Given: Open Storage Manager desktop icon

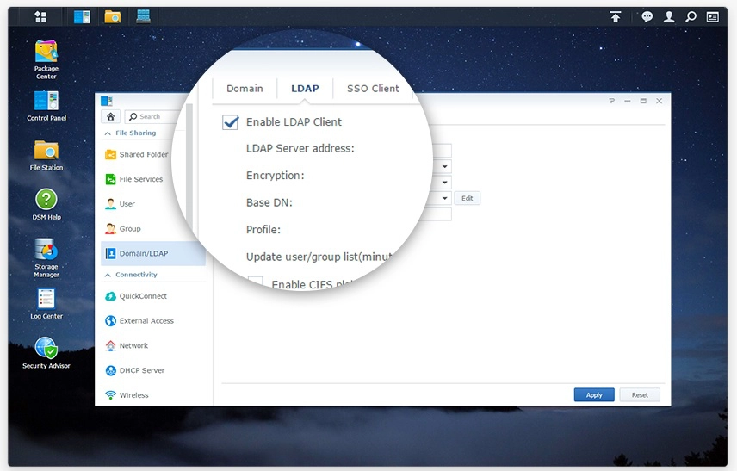Looking at the screenshot, I should (x=46, y=257).
